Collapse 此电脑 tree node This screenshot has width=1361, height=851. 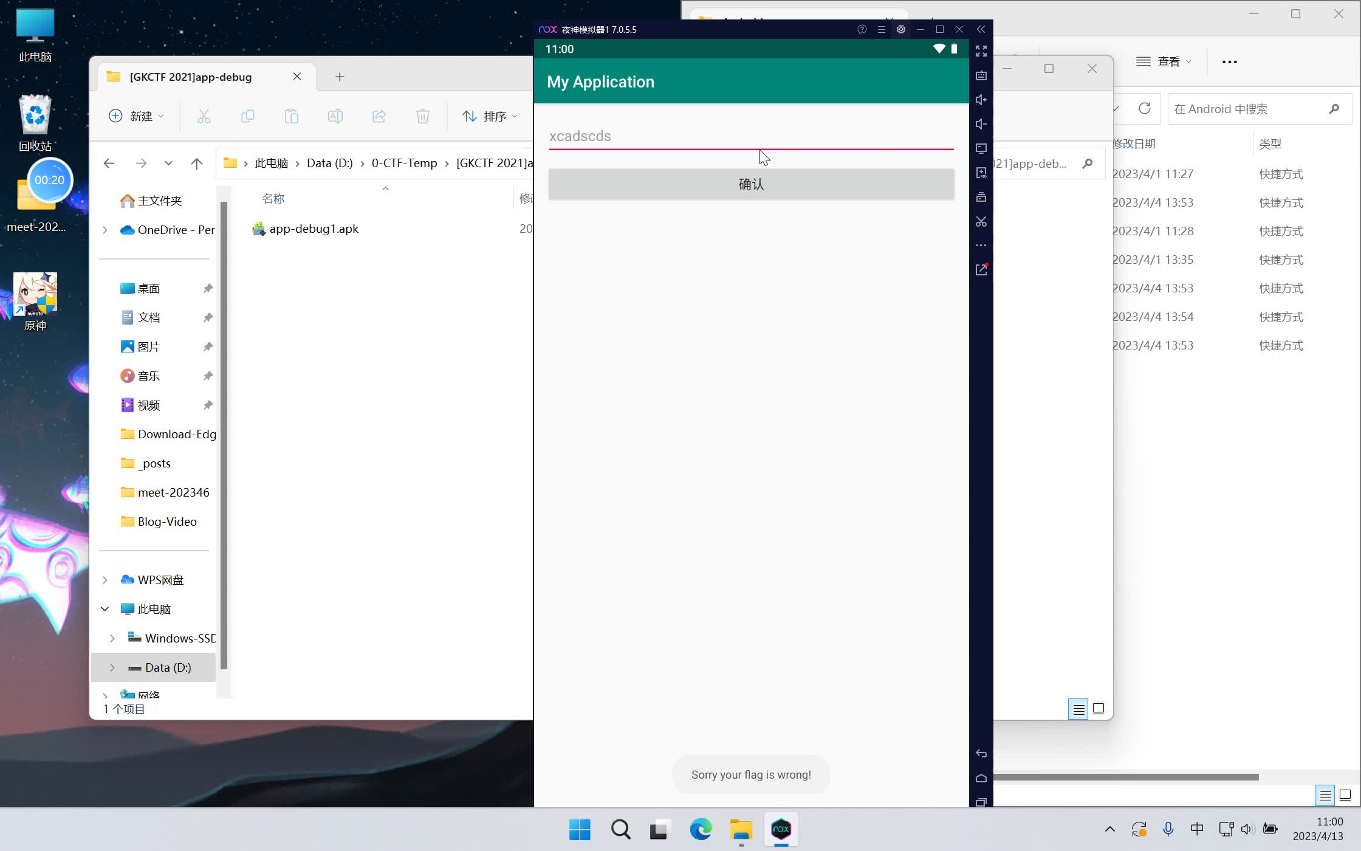click(105, 609)
